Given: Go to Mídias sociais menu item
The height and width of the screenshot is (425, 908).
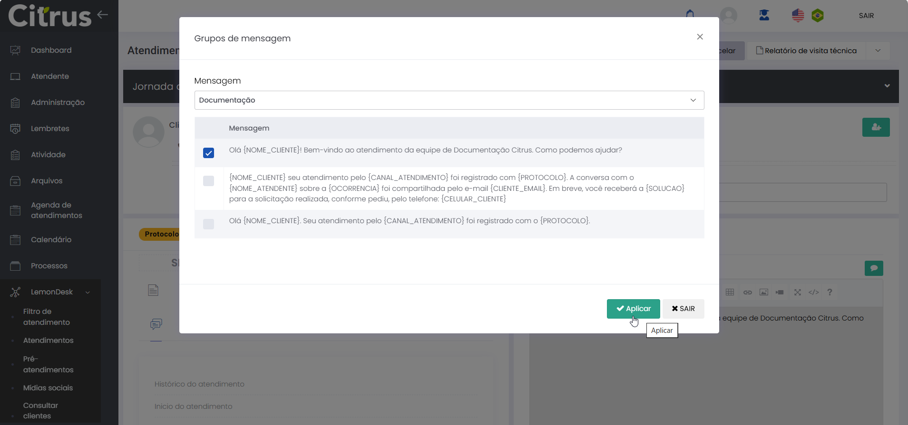Looking at the screenshot, I should [48, 388].
